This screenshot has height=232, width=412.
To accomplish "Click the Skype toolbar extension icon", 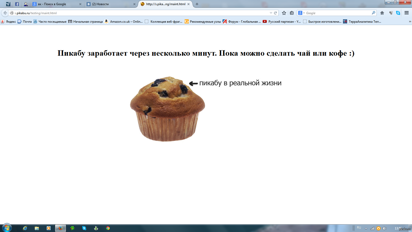I will tap(398, 13).
